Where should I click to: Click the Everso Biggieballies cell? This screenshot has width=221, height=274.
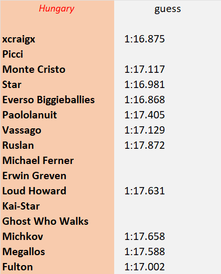point(57,100)
